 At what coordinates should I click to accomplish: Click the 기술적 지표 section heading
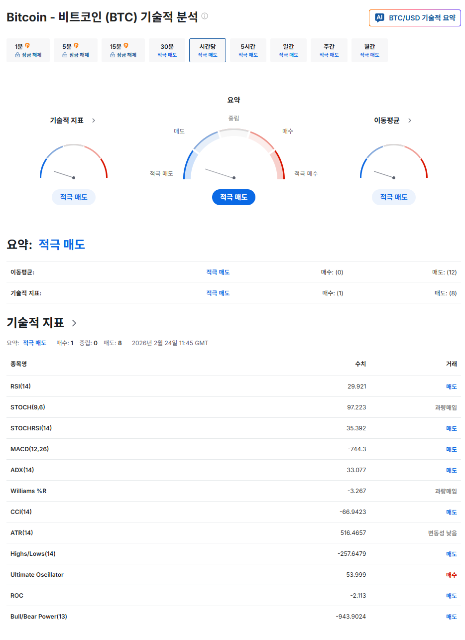point(35,323)
